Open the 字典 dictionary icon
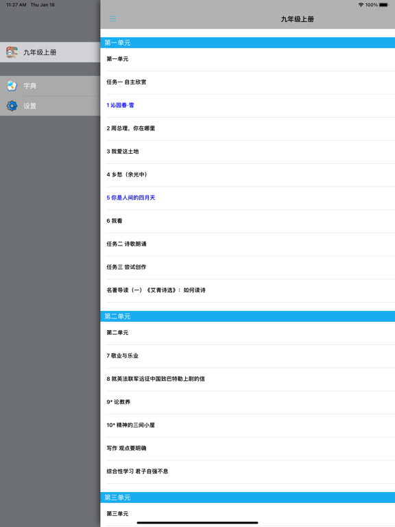This screenshot has height=527, width=395. coord(12,86)
